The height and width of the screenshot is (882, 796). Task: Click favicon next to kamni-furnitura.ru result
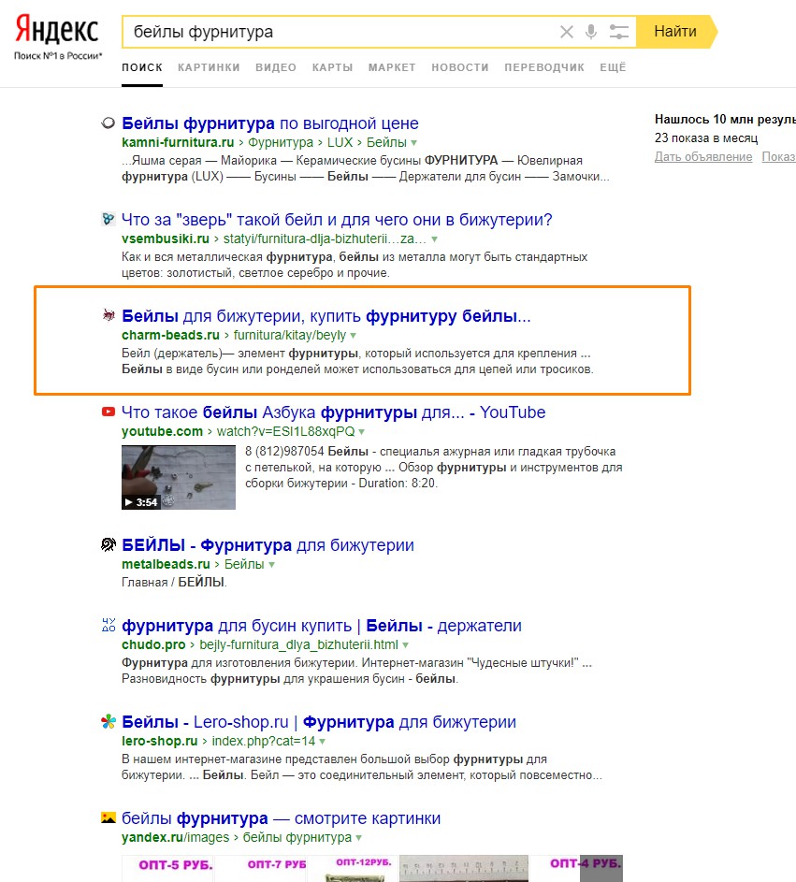pos(108,123)
